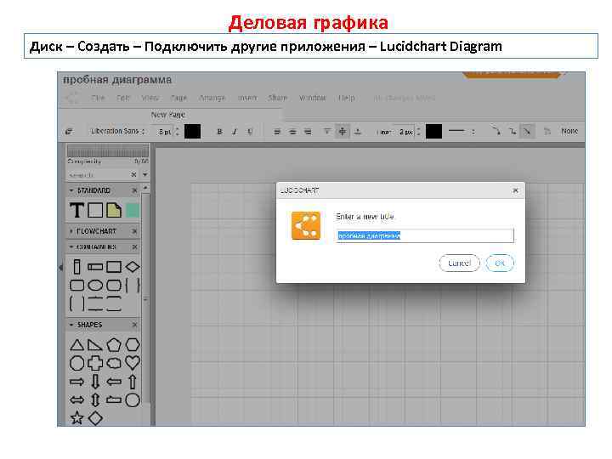The height and width of the screenshot is (459, 612).
Task: Select the octagon shape
Action: point(76,363)
